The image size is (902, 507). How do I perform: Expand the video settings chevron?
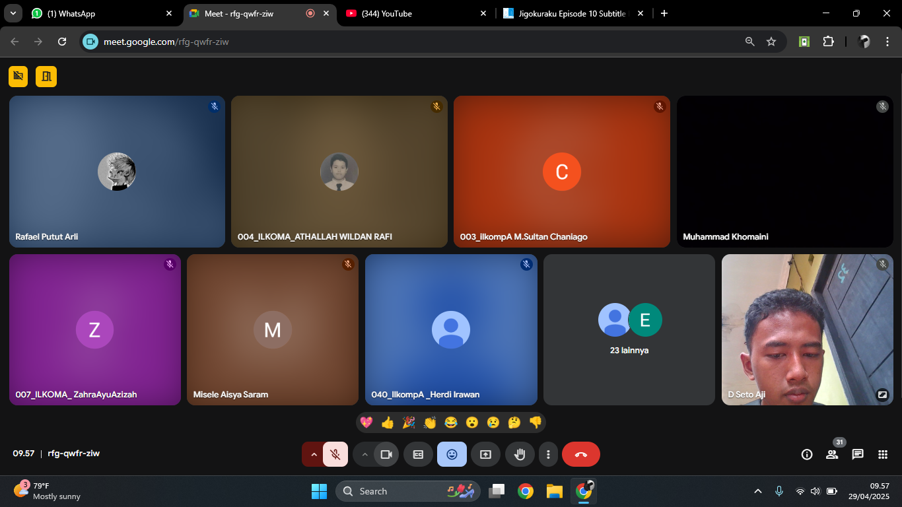(x=364, y=454)
